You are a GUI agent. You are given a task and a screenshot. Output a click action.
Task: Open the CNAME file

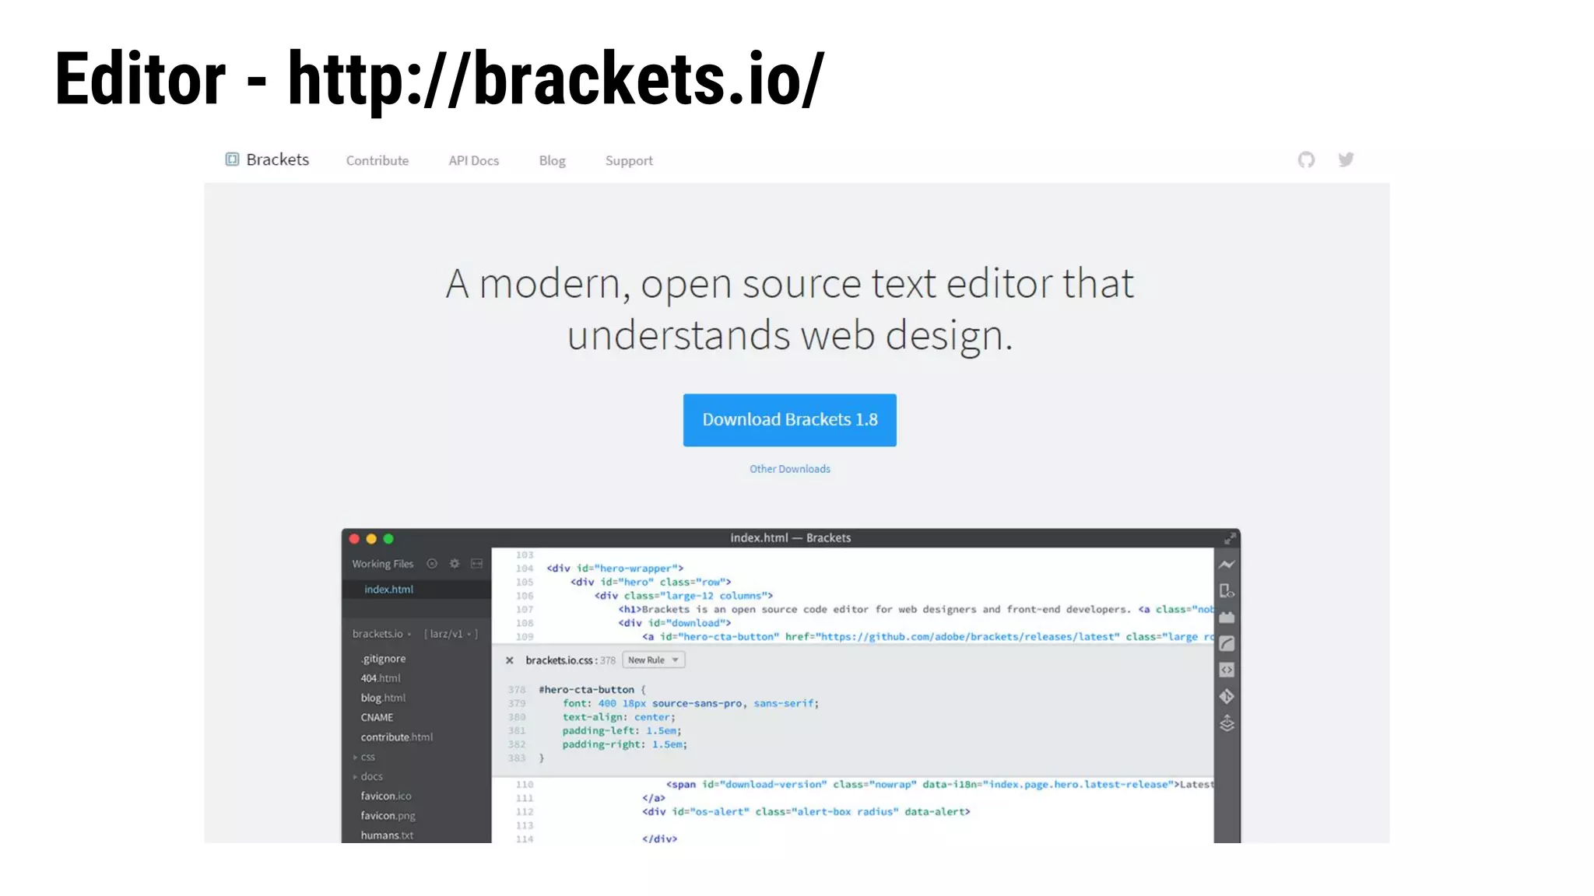377,717
